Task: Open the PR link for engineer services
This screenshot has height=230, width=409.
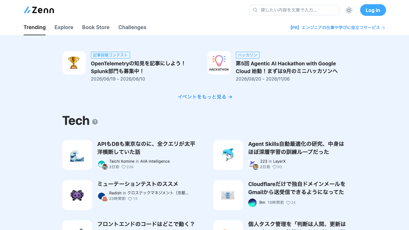Action: click(337, 27)
